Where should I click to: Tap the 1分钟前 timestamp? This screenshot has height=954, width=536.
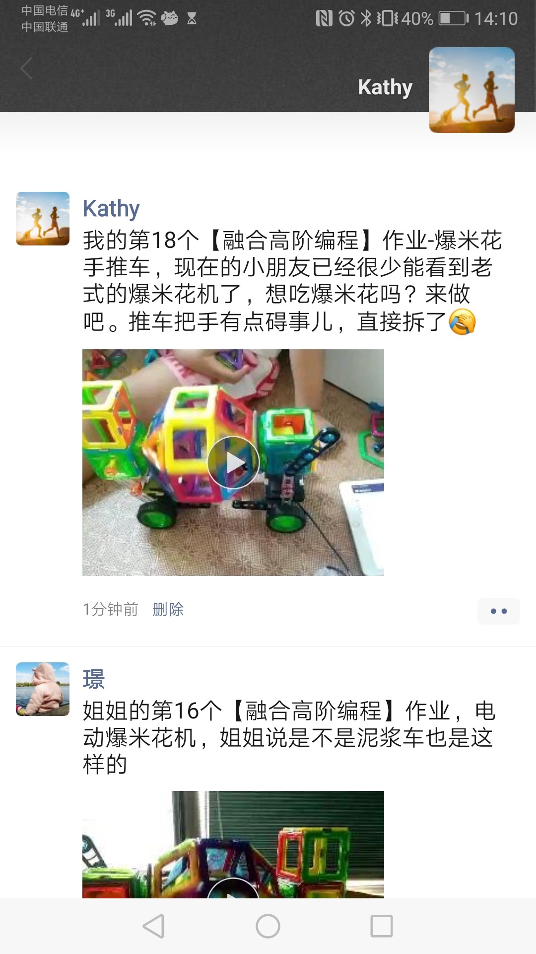click(x=110, y=609)
